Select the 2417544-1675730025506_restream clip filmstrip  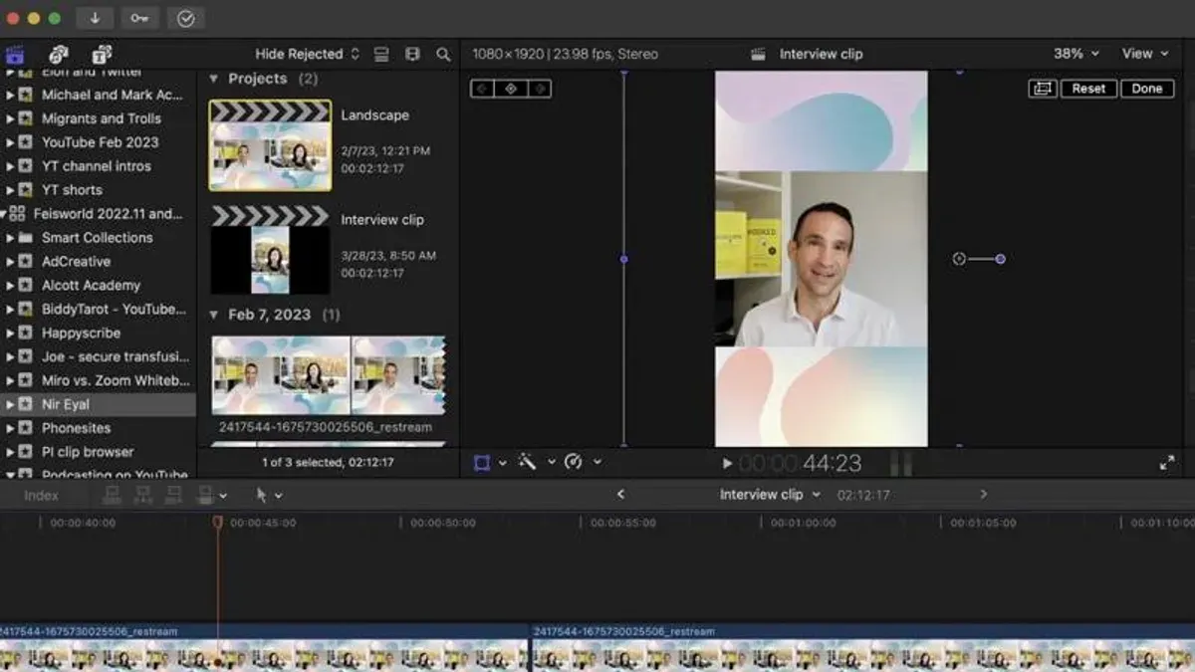click(x=328, y=375)
